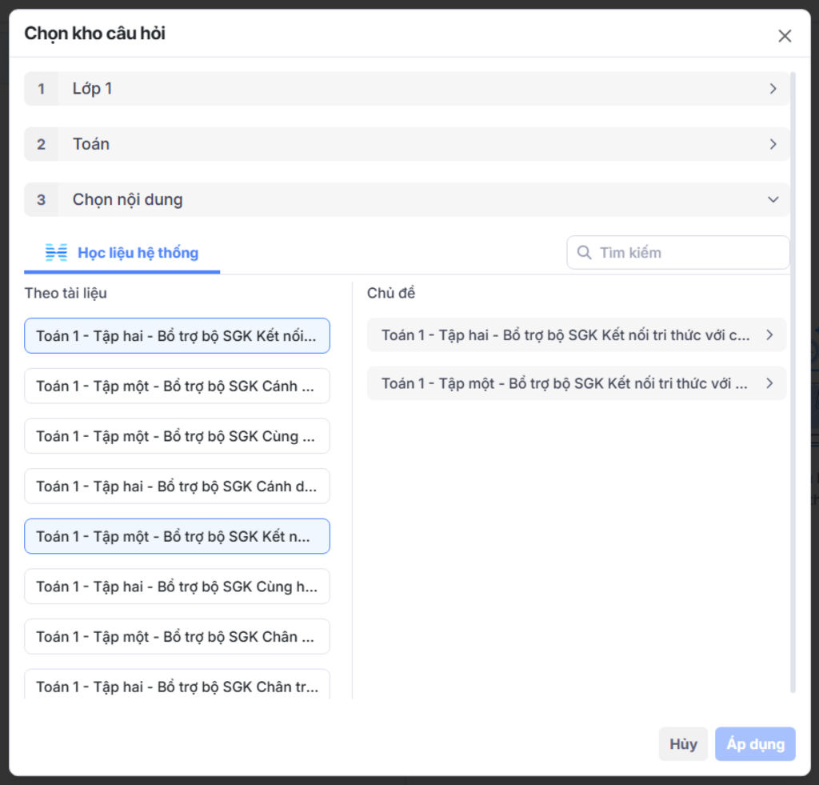Click the Tìm kiếm search field
The width and height of the screenshot is (819, 785).
pyautogui.click(x=688, y=253)
